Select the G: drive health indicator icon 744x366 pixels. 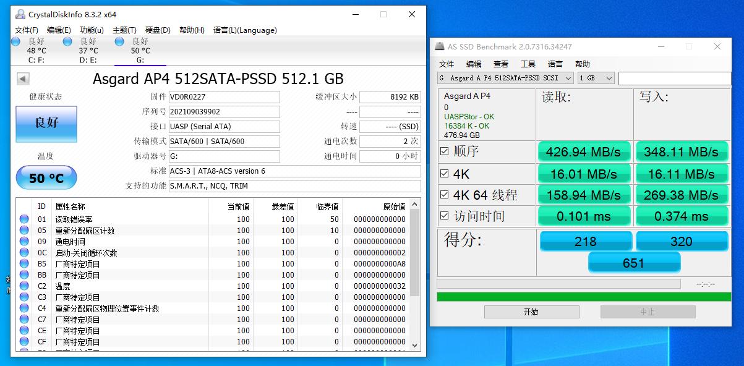[118, 41]
